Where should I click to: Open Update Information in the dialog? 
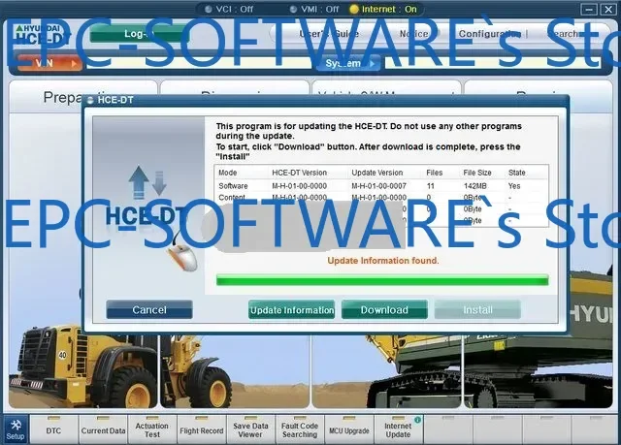(291, 309)
